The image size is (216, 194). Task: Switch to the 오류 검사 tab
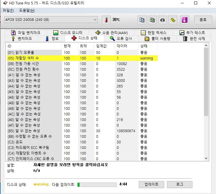point(121,39)
